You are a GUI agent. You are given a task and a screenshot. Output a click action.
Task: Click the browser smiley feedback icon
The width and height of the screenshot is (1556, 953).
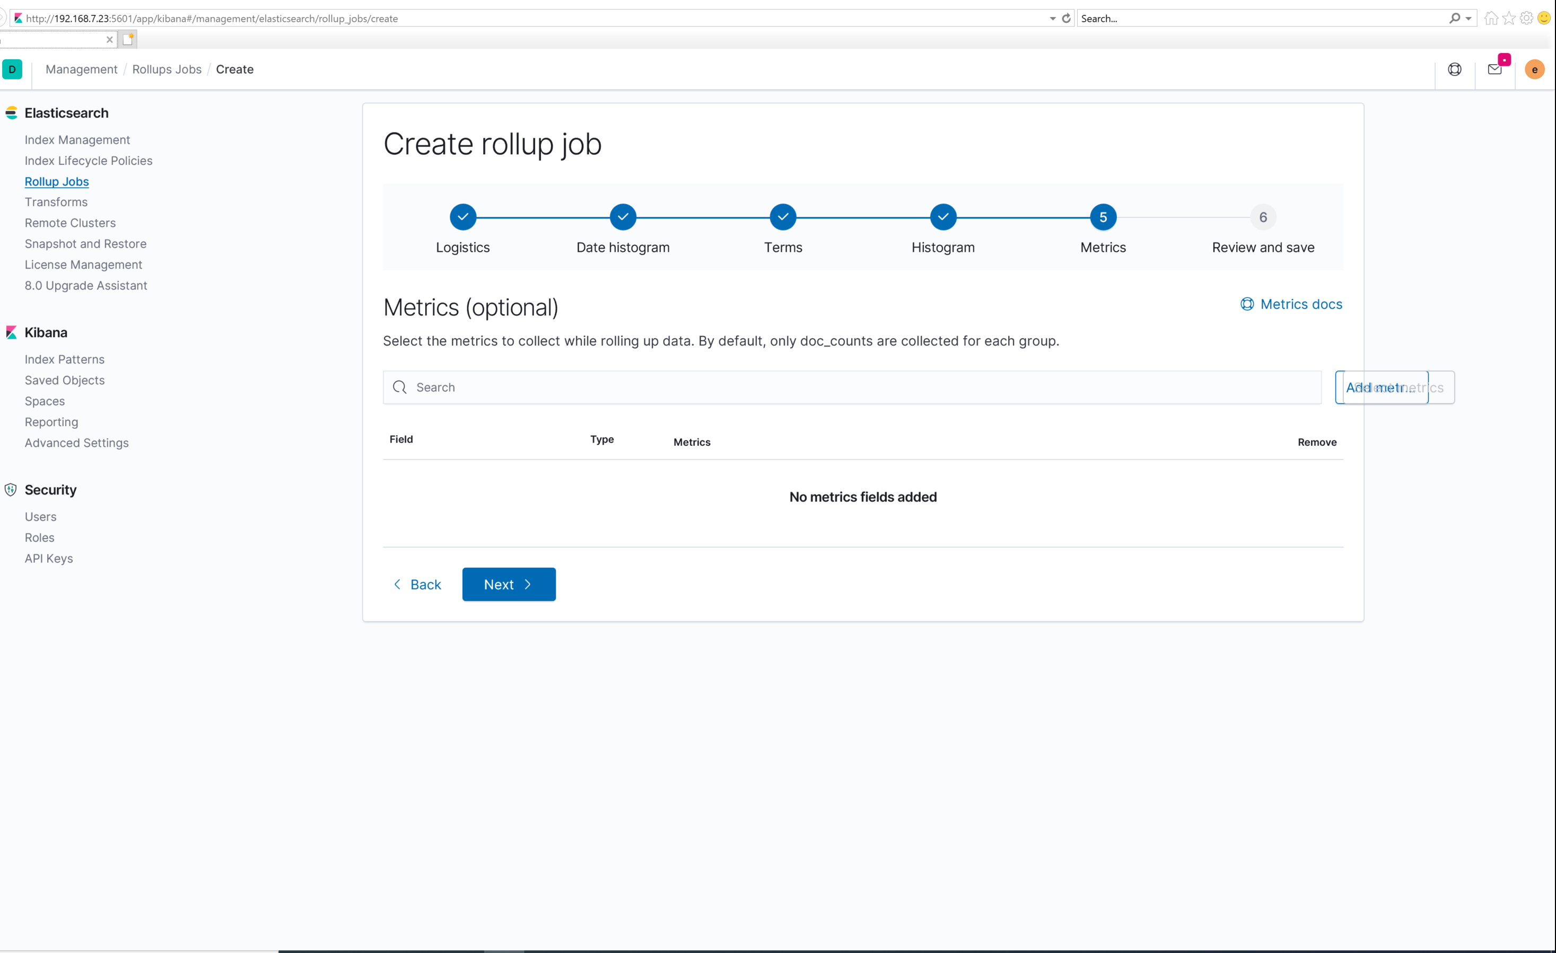[1544, 19]
